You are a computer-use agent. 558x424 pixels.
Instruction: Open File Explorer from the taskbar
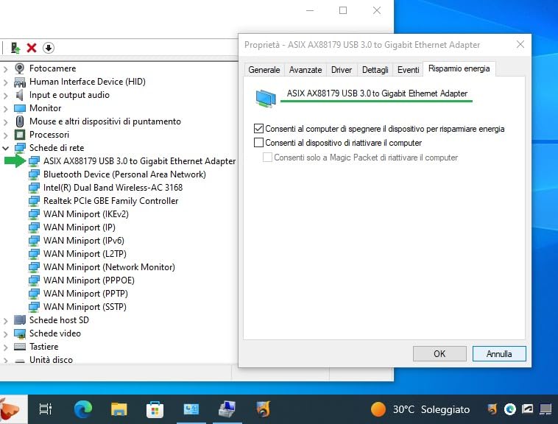[119, 409]
